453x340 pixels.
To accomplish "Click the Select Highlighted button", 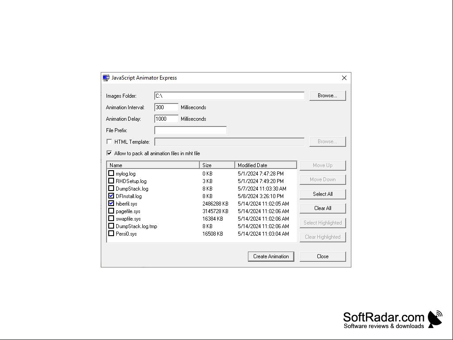I will tap(323, 223).
